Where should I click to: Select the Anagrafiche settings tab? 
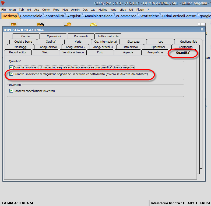pos(155,52)
